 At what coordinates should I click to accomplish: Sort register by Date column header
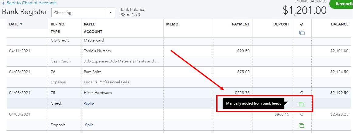[14, 24]
